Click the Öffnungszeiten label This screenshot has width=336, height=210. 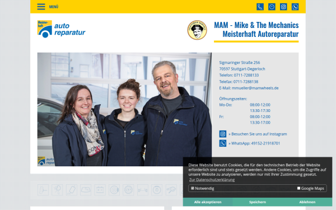(233, 99)
